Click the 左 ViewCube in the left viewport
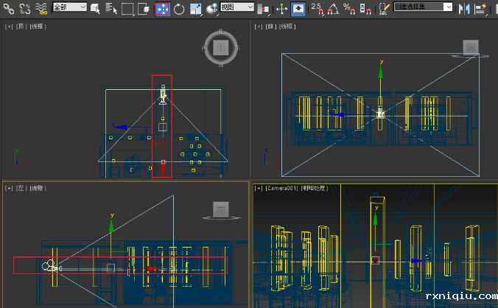Image resolution: width=498 pixels, height=308 pixels. pos(221,209)
